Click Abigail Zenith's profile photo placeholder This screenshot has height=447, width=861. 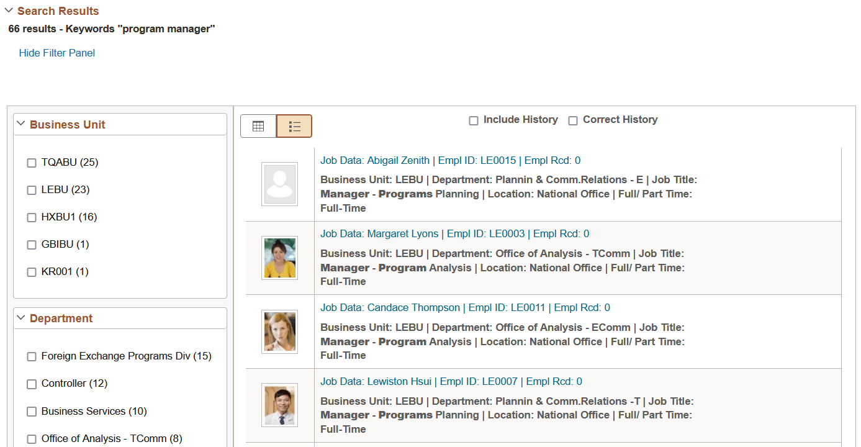[x=279, y=184]
